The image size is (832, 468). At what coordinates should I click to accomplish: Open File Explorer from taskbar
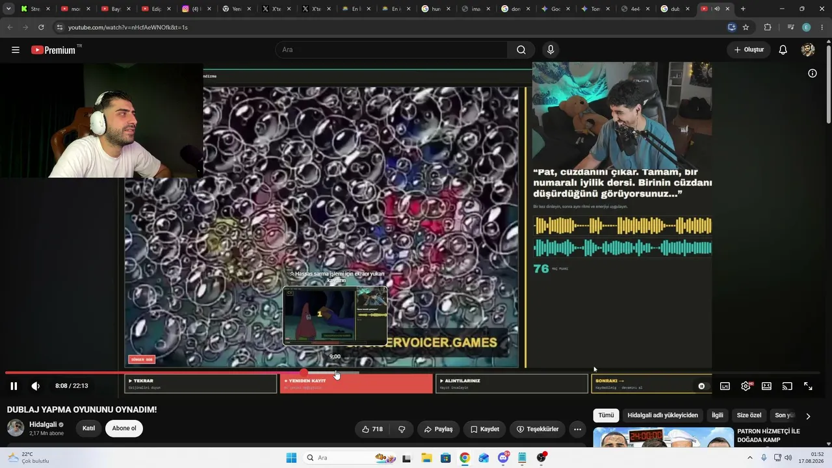426,458
